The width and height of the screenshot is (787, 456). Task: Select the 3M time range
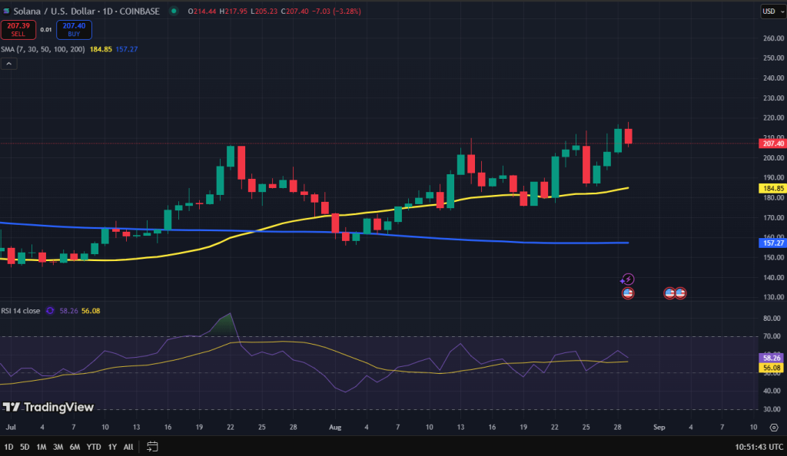click(58, 447)
